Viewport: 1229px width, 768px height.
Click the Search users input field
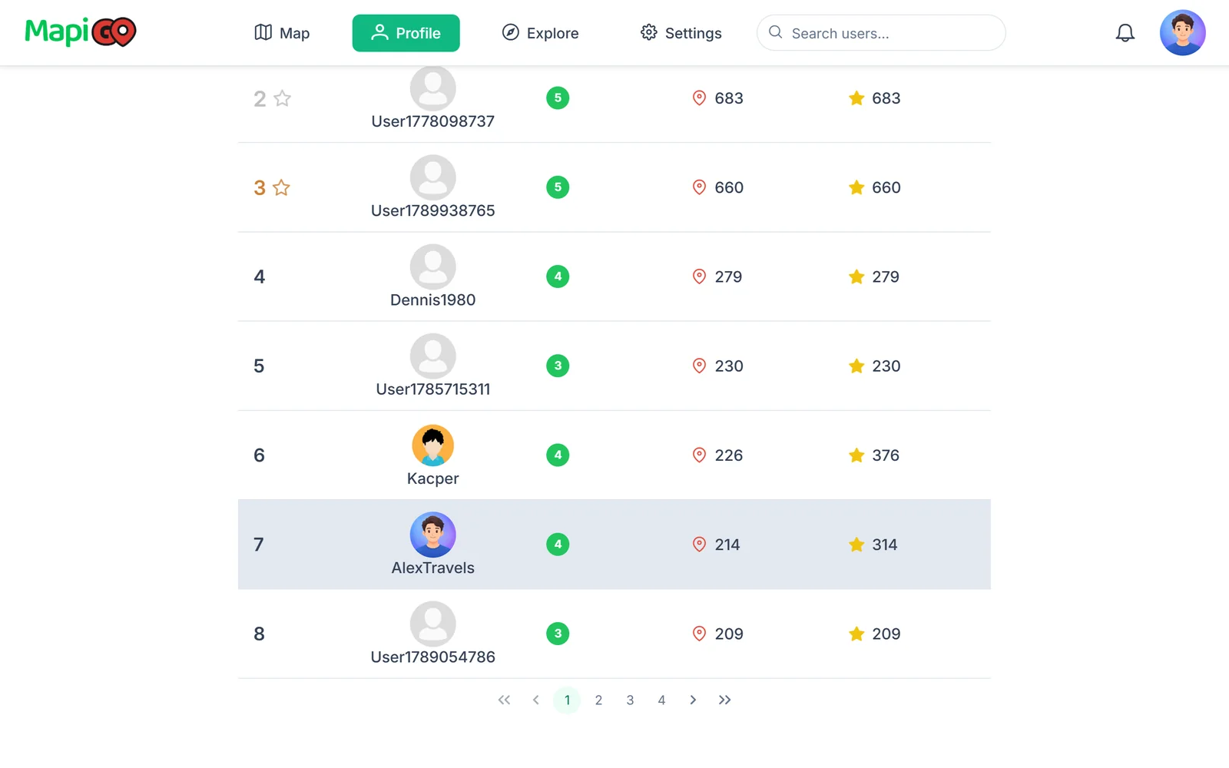click(881, 33)
